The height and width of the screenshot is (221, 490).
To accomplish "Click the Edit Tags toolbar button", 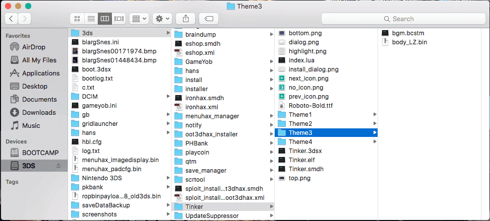I will click(x=209, y=19).
